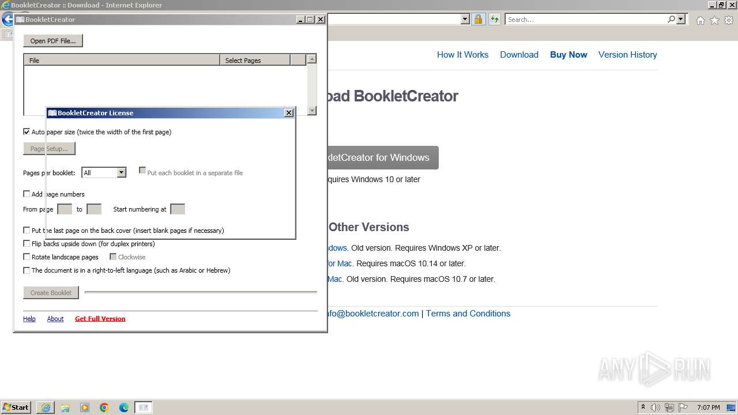
Task: Click the Internet Explorer home icon
Action: pos(700,20)
